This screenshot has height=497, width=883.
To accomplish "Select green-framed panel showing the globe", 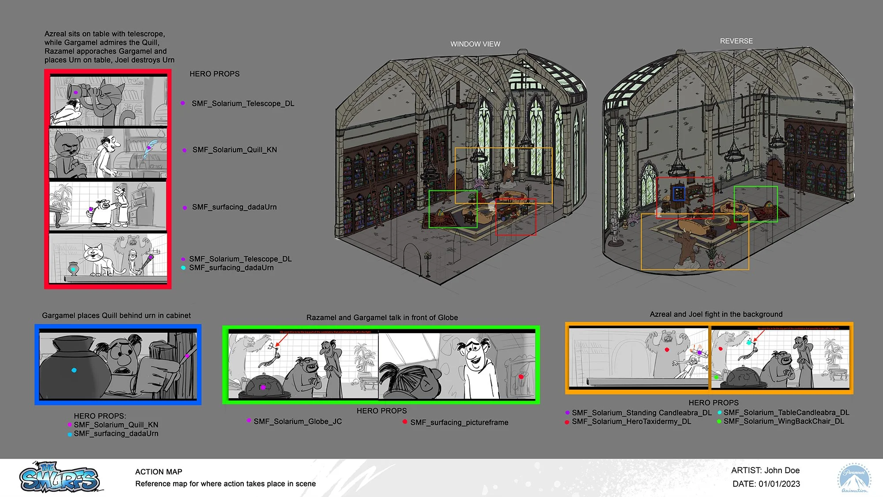I will click(x=303, y=365).
